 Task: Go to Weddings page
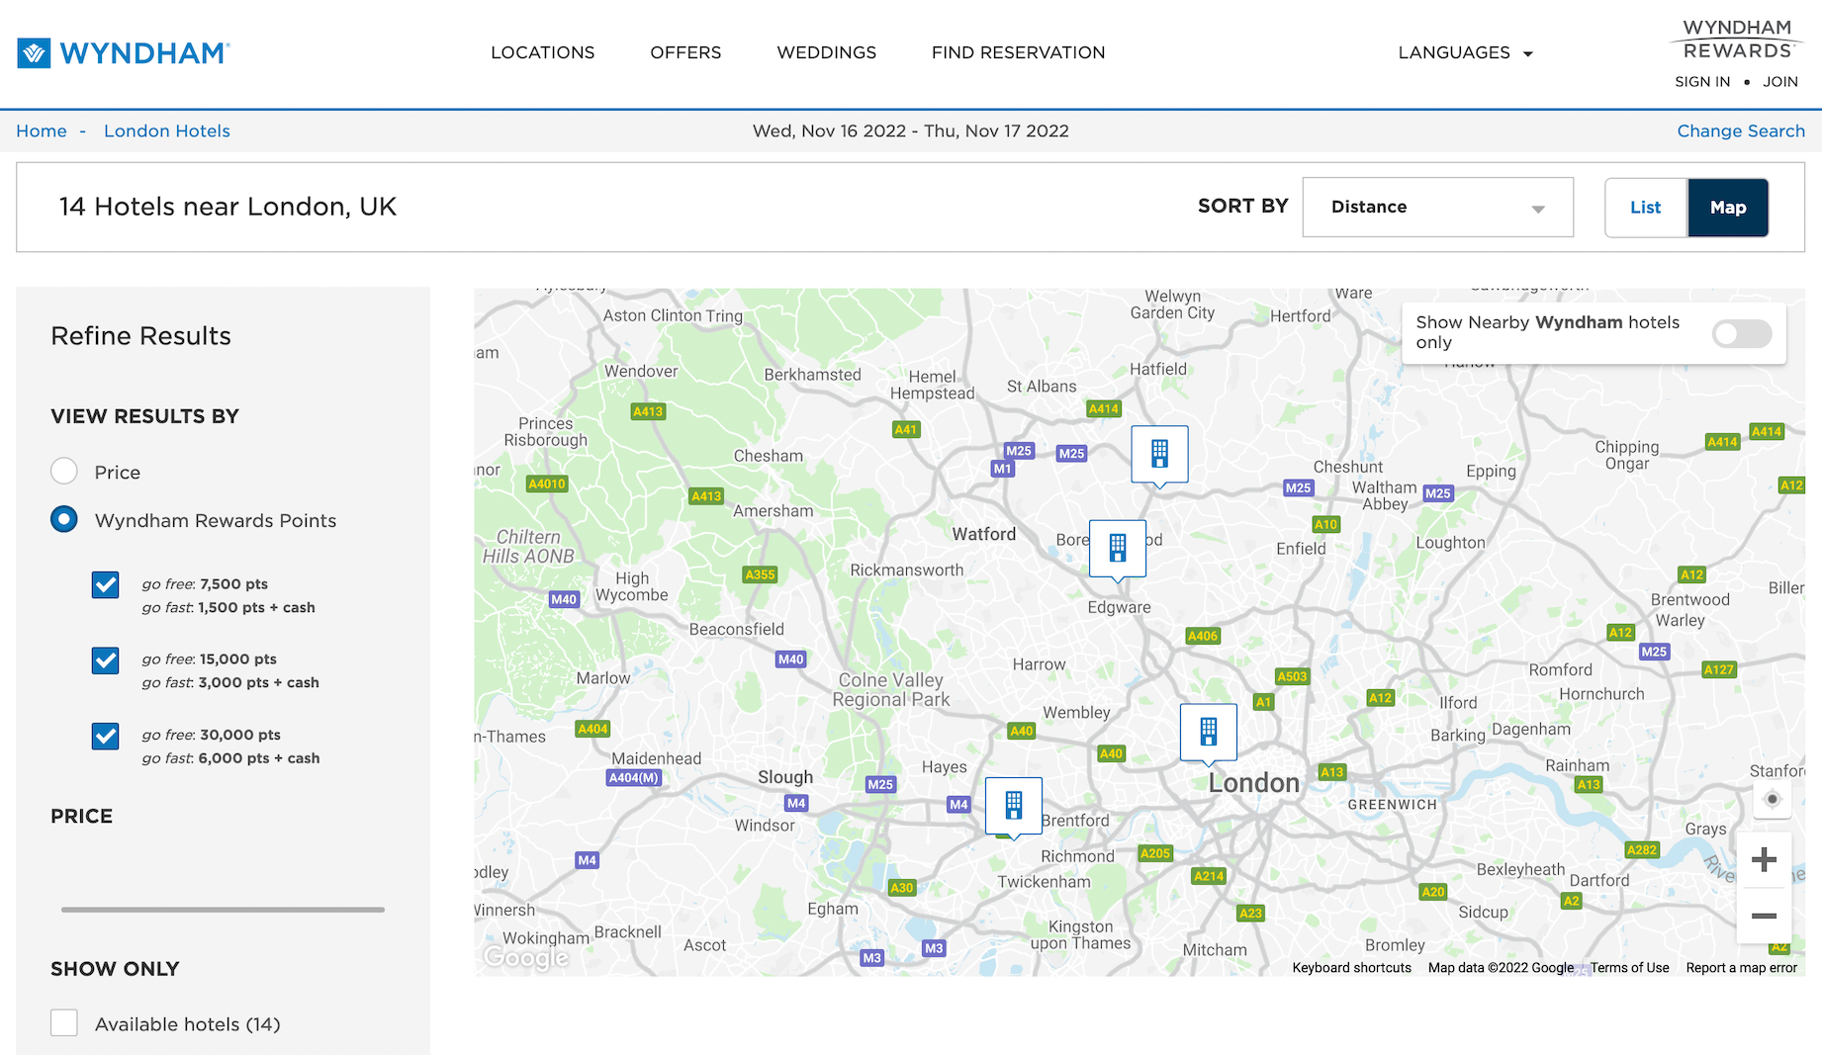[826, 52]
